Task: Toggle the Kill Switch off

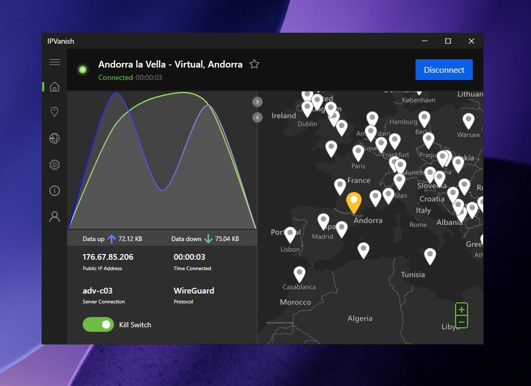Action: [98, 324]
